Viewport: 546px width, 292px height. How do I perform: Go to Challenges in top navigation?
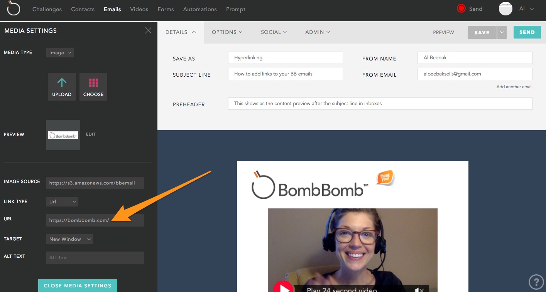[47, 9]
